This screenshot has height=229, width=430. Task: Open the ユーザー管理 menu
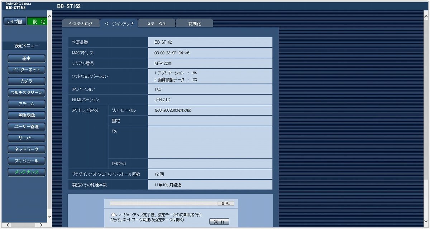27,127
